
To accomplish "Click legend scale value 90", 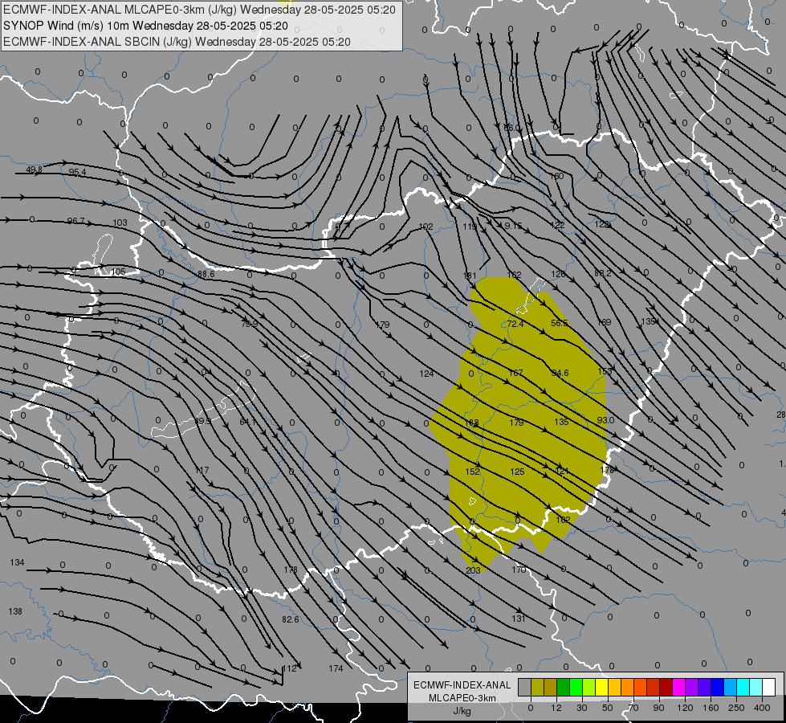I will coord(658,708).
